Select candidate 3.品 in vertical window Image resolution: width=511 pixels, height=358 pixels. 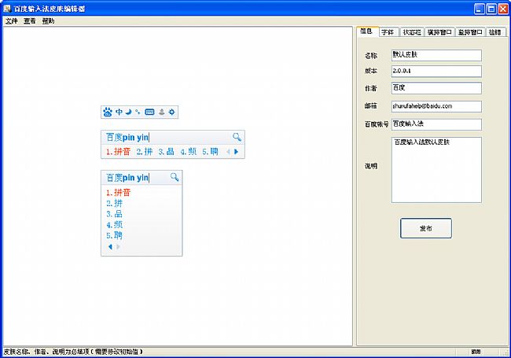[x=114, y=214]
